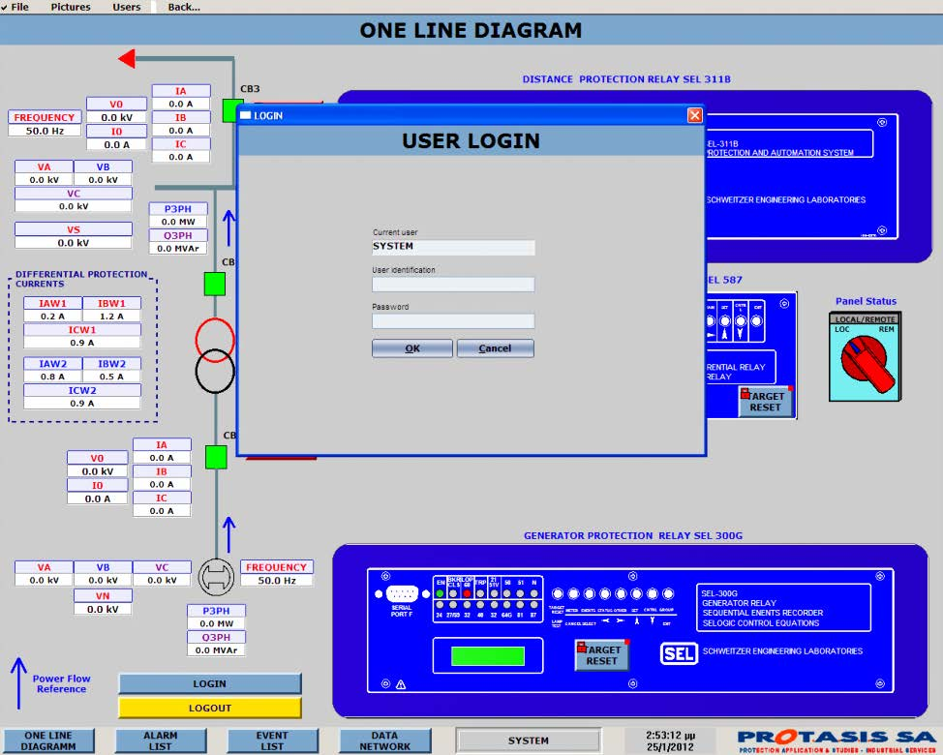Click the GENERATOR PROTECTION RELAY SEL 300G title

click(x=633, y=535)
